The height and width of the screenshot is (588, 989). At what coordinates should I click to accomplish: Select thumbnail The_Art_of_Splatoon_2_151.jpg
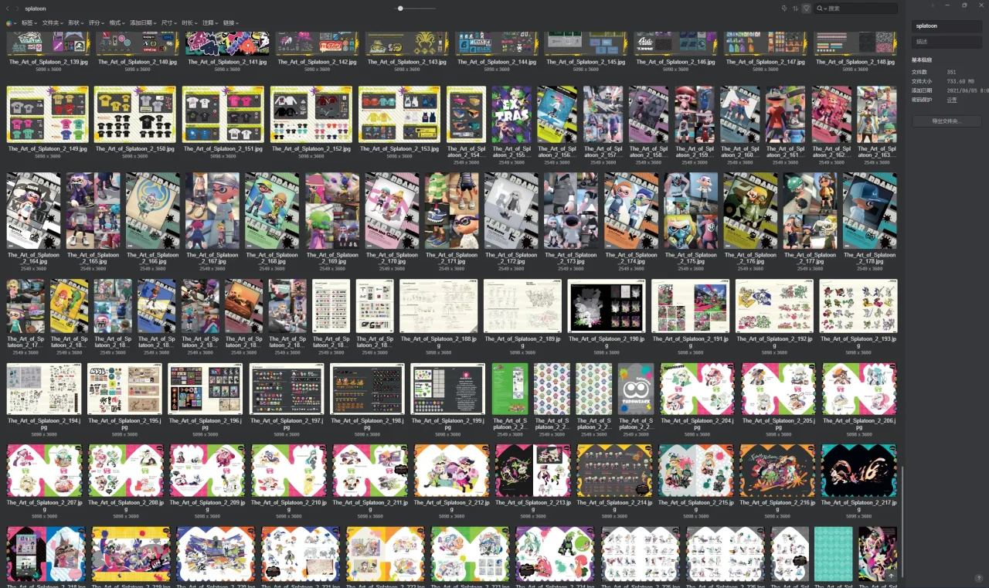pyautogui.click(x=223, y=114)
